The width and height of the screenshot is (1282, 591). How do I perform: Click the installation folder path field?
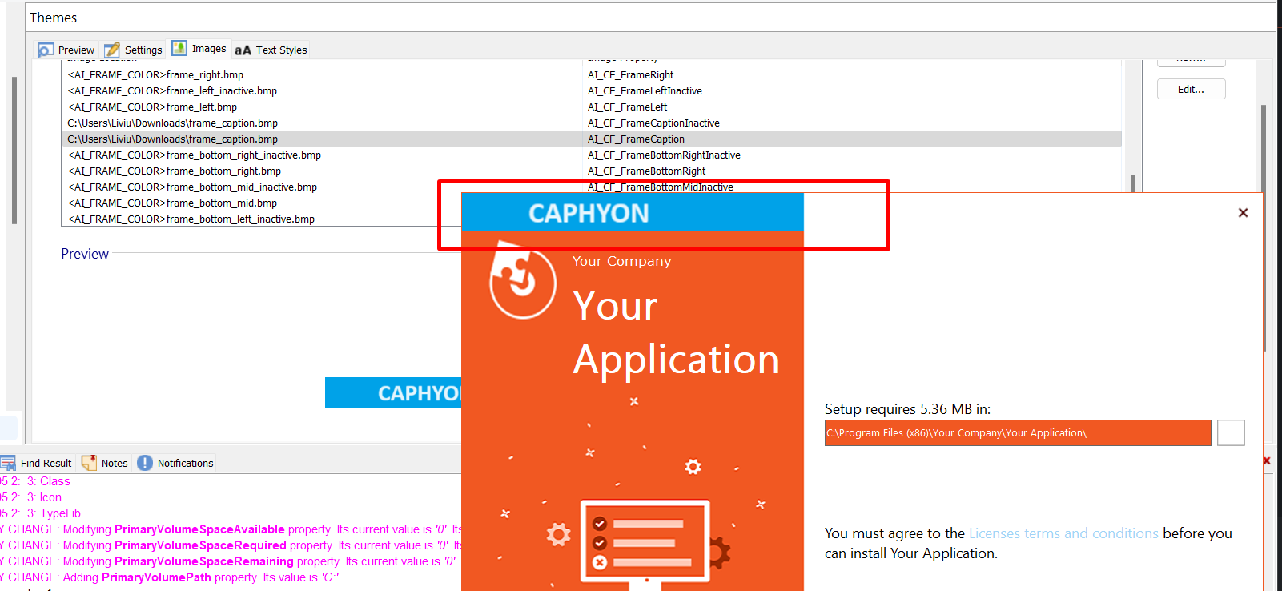coord(1017,433)
